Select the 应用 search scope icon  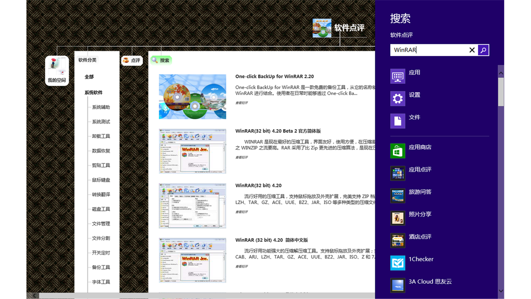click(398, 76)
